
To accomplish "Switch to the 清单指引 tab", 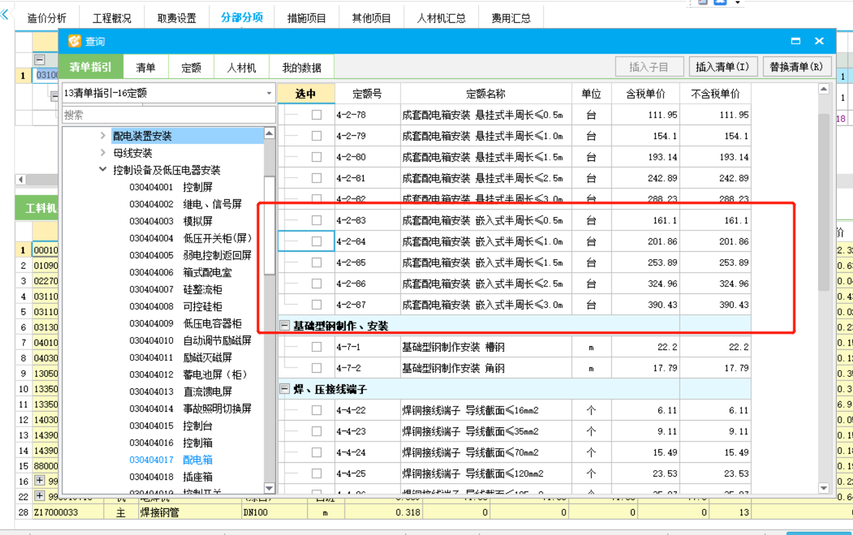I will 91,67.
